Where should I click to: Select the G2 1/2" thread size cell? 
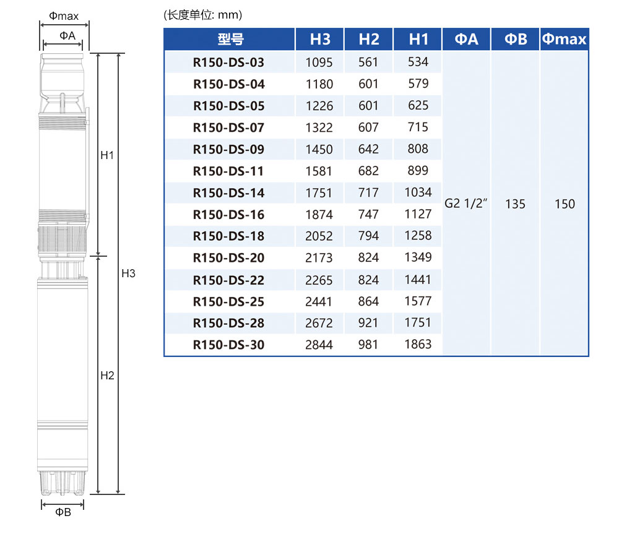click(x=466, y=204)
